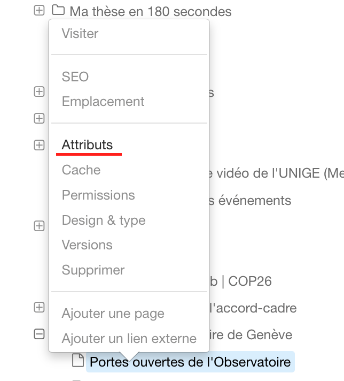Choose Supprimer to delete the page
Image resolution: width=344 pixels, height=381 pixels.
coord(93,270)
